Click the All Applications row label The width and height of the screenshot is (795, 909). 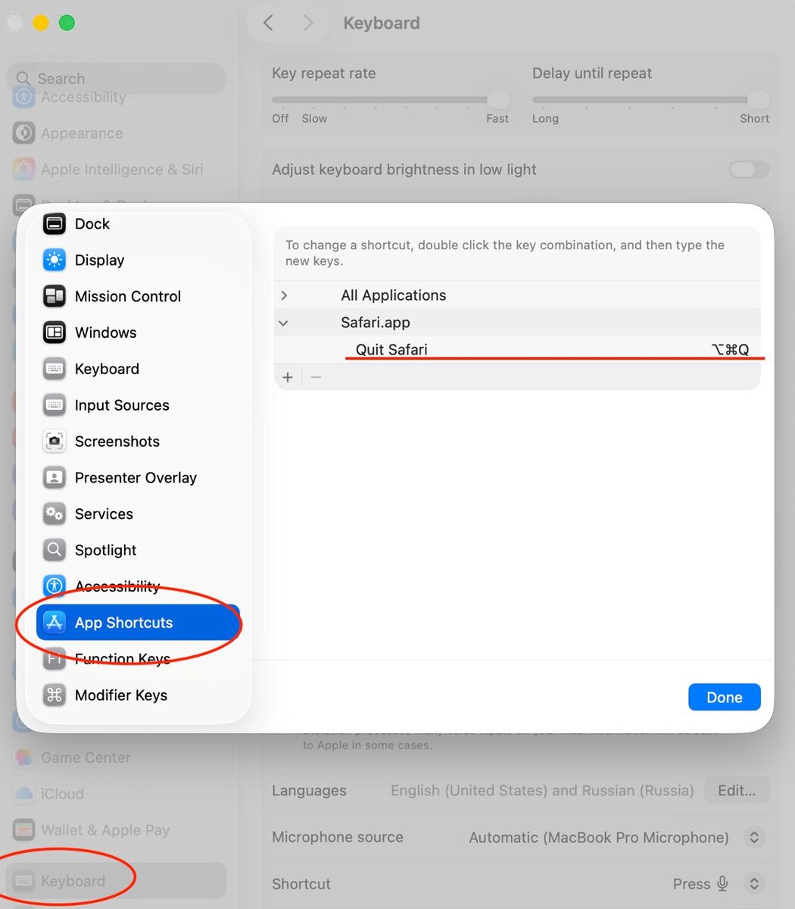pyautogui.click(x=394, y=295)
